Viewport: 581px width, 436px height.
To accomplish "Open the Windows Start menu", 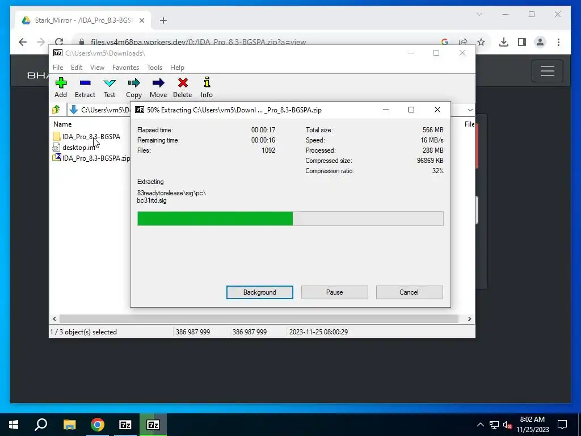I will tap(14, 425).
